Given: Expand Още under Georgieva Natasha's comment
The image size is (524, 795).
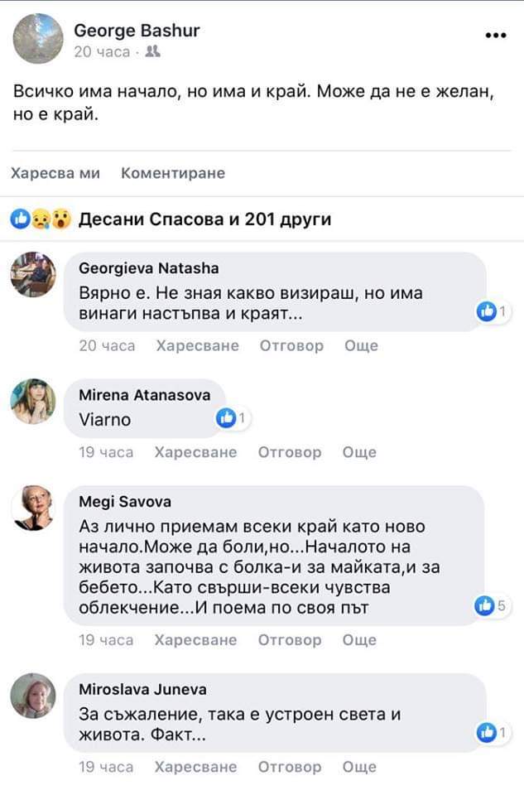Looking at the screenshot, I should (360, 345).
